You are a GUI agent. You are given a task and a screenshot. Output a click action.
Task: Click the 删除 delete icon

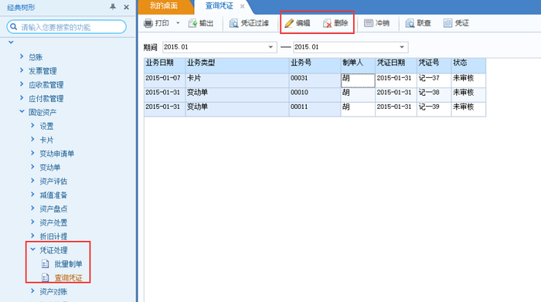coord(327,23)
